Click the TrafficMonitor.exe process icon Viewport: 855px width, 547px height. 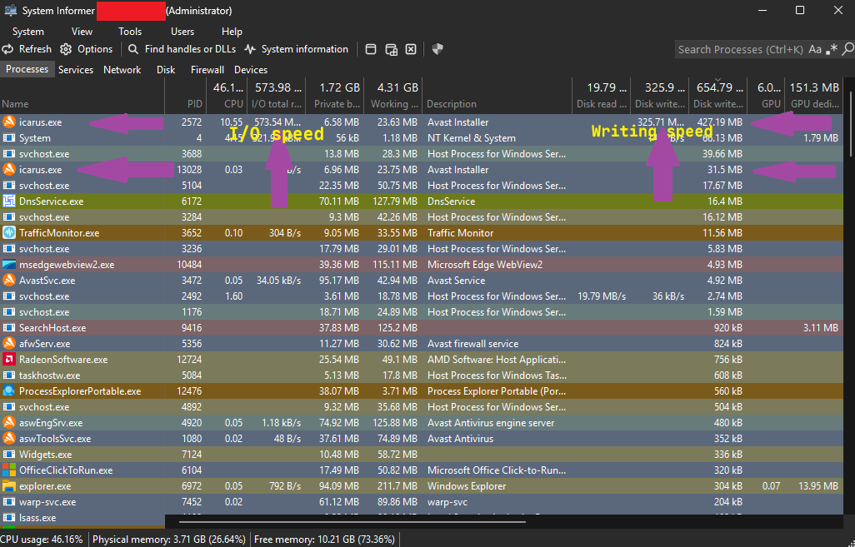point(8,232)
